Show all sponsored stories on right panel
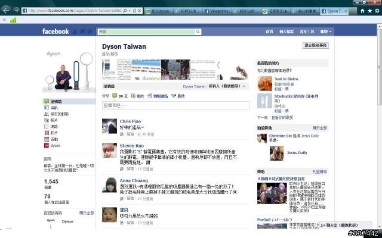This screenshot has height=238, width=382. pyautogui.click(x=320, y=128)
